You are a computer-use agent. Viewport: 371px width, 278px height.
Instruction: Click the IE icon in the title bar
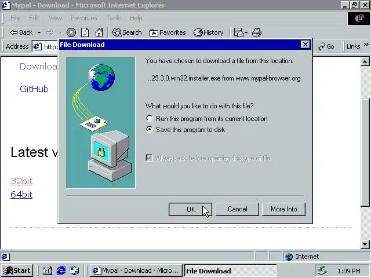pos(6,5)
